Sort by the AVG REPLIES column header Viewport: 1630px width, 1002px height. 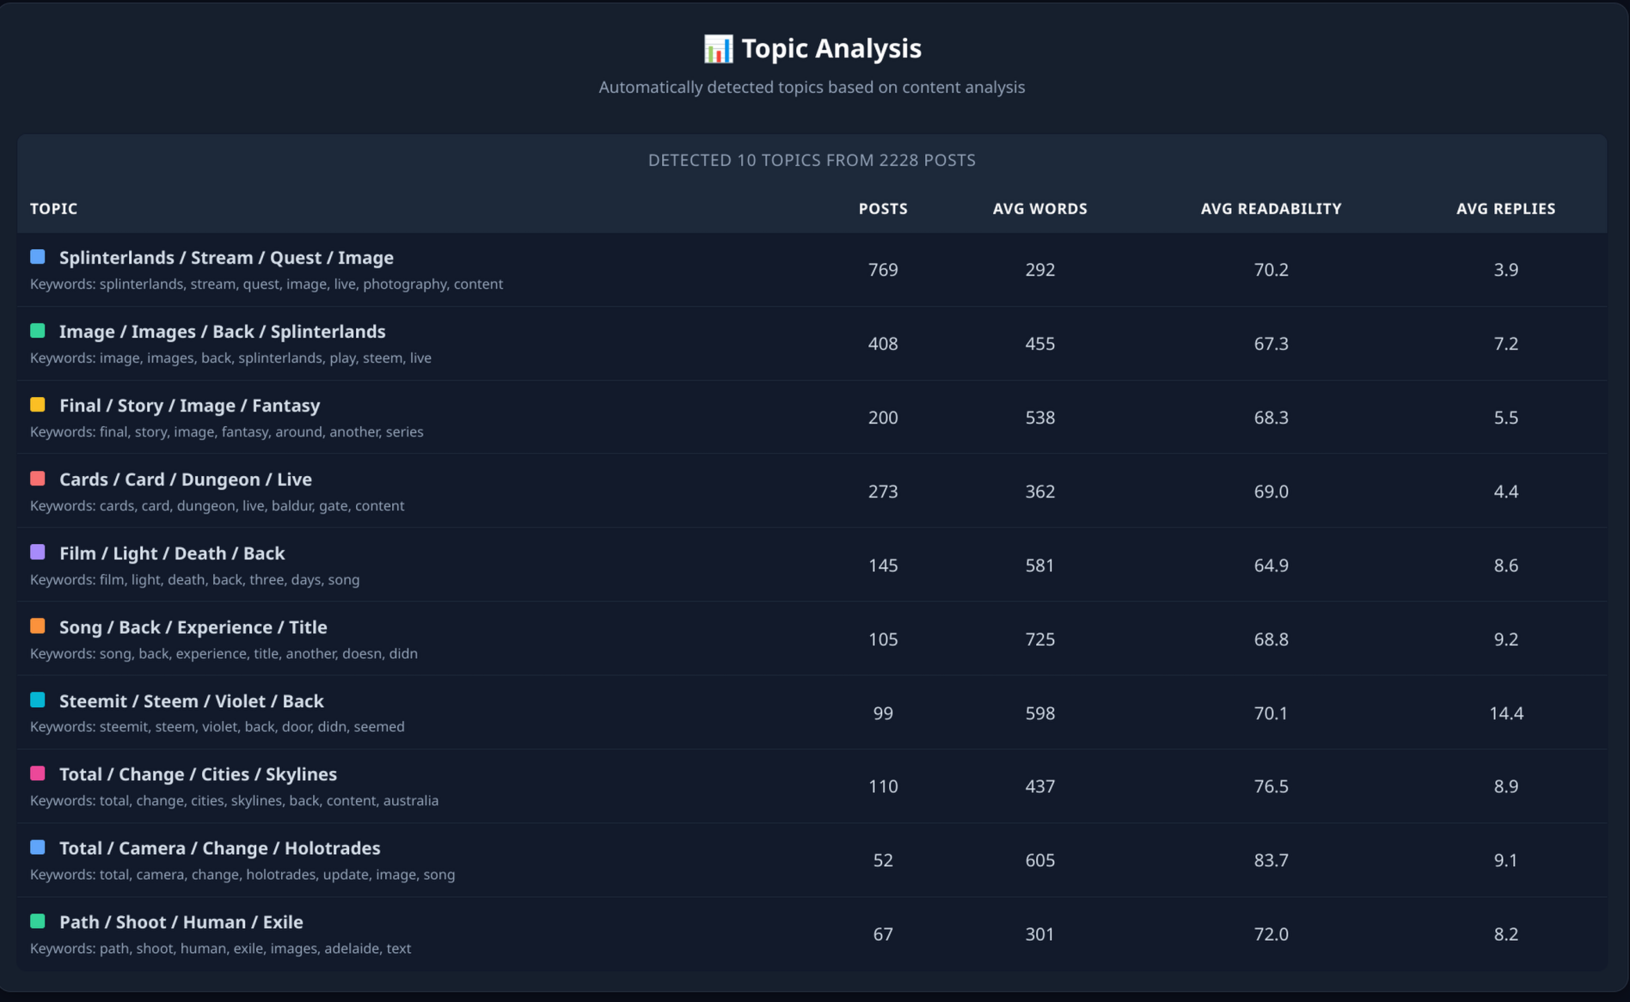[1505, 209]
